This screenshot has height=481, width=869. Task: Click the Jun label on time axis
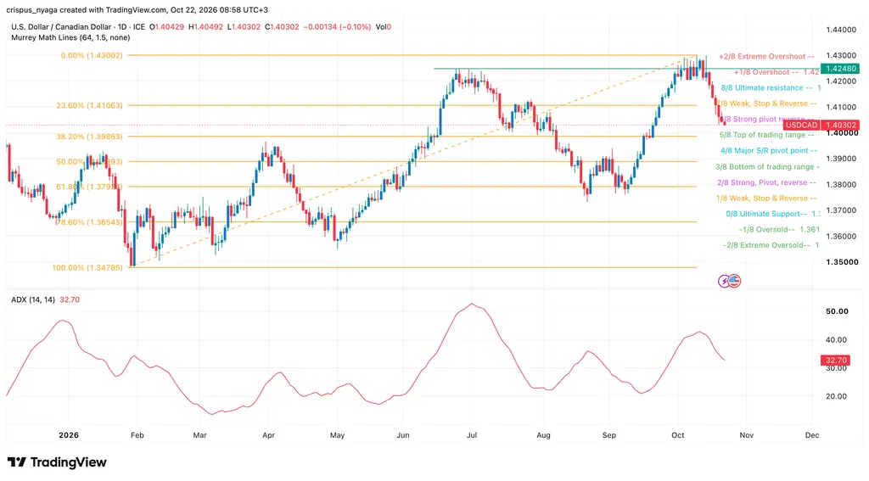click(x=403, y=435)
